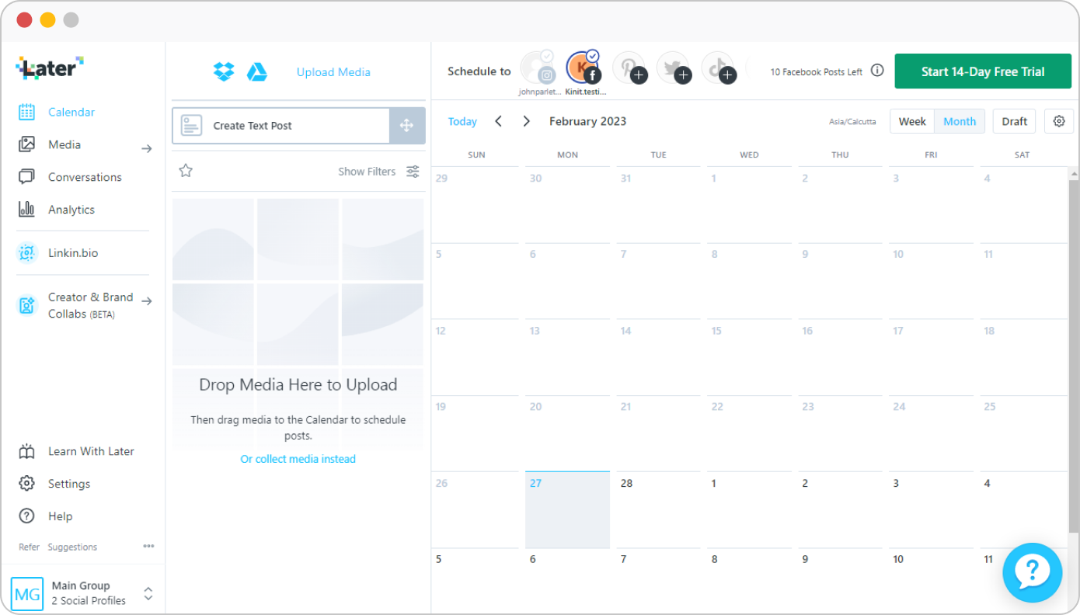The height and width of the screenshot is (615, 1080).
Task: Click the Upload Media link
Action: click(333, 72)
